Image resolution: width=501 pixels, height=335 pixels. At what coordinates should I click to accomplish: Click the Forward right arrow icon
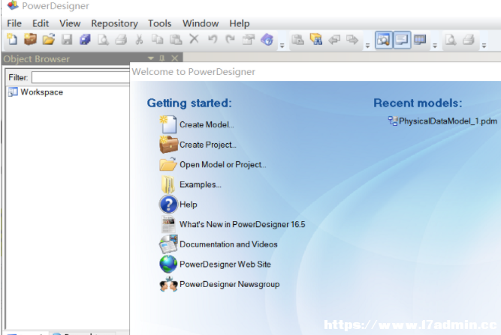pyautogui.click(x=352, y=40)
